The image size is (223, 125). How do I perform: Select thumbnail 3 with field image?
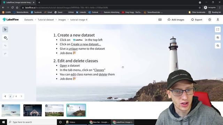(54, 110)
